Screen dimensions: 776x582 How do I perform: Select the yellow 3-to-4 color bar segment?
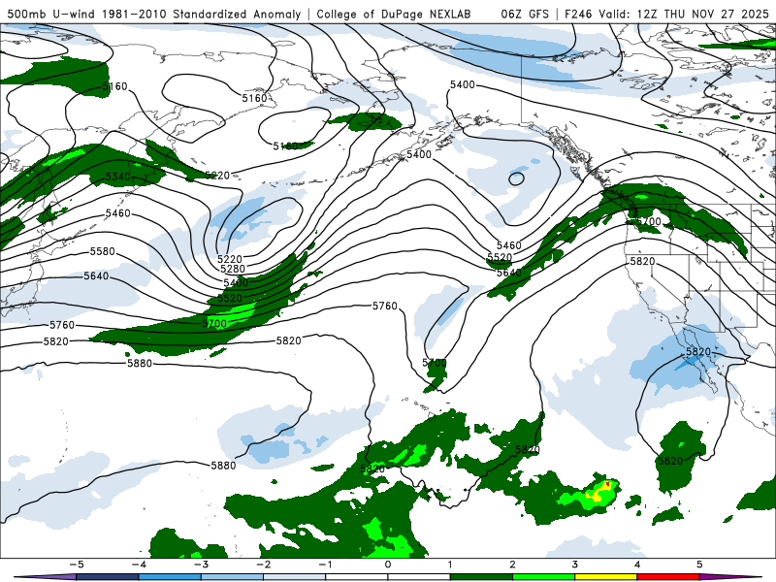pyautogui.click(x=605, y=577)
